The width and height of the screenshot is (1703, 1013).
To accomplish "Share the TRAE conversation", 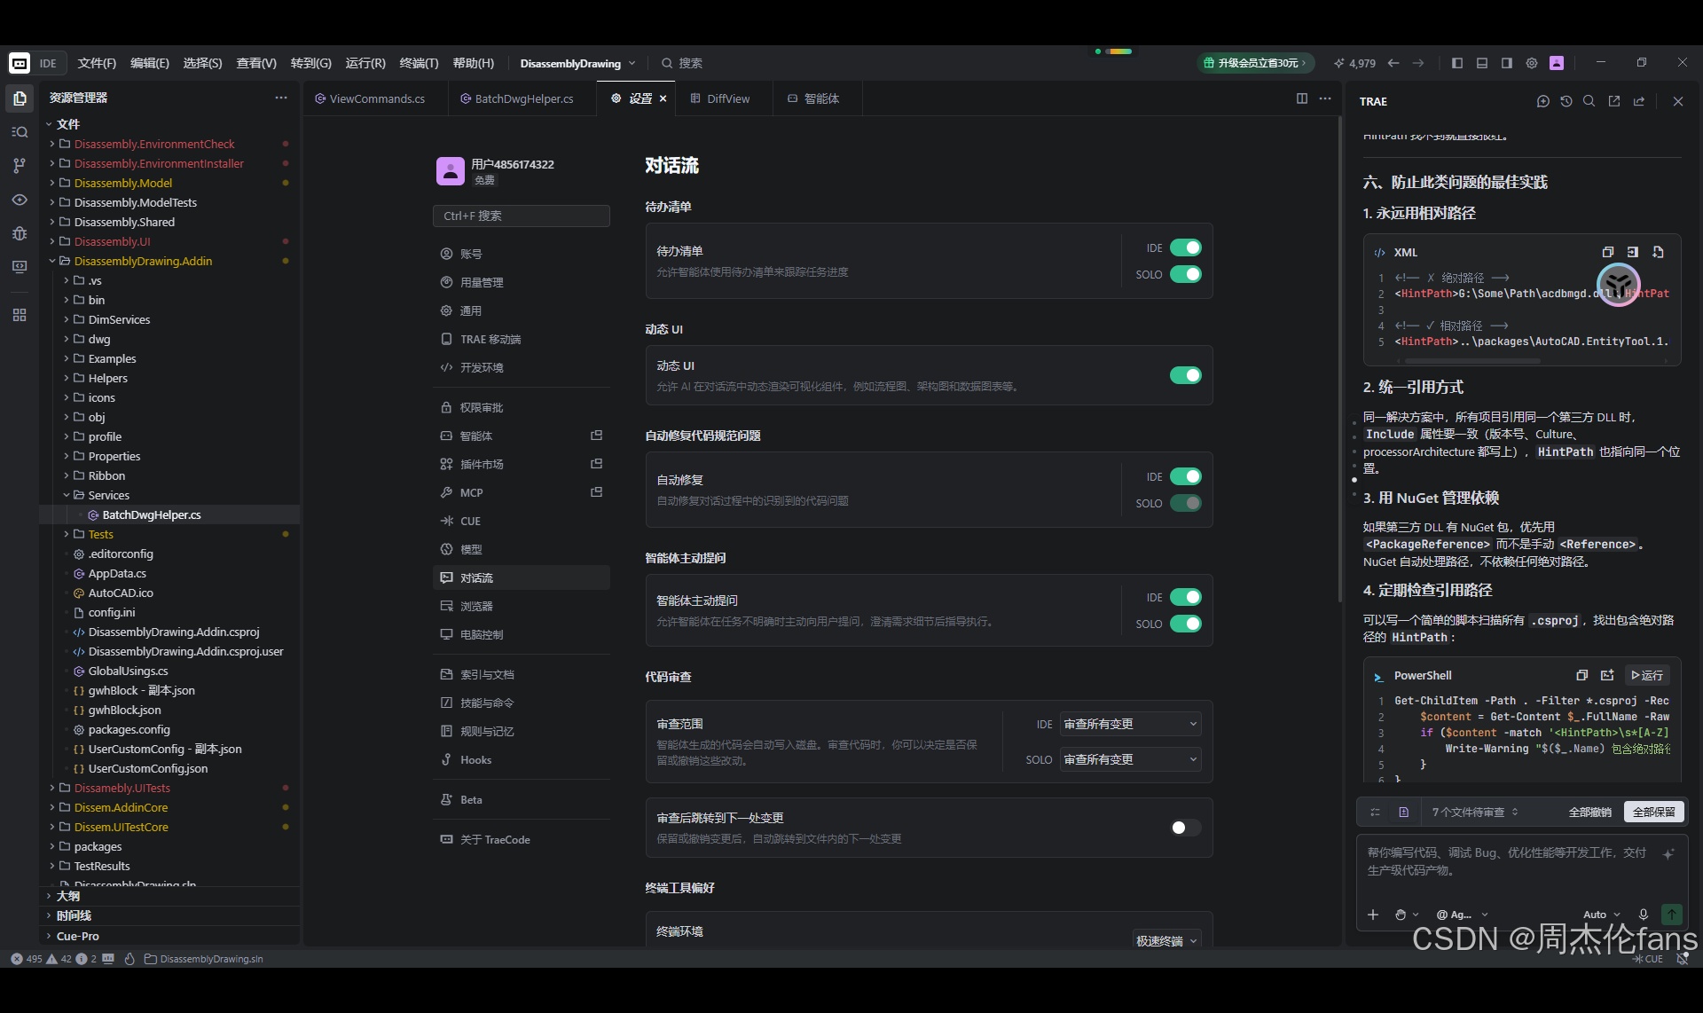I will click(x=1639, y=101).
